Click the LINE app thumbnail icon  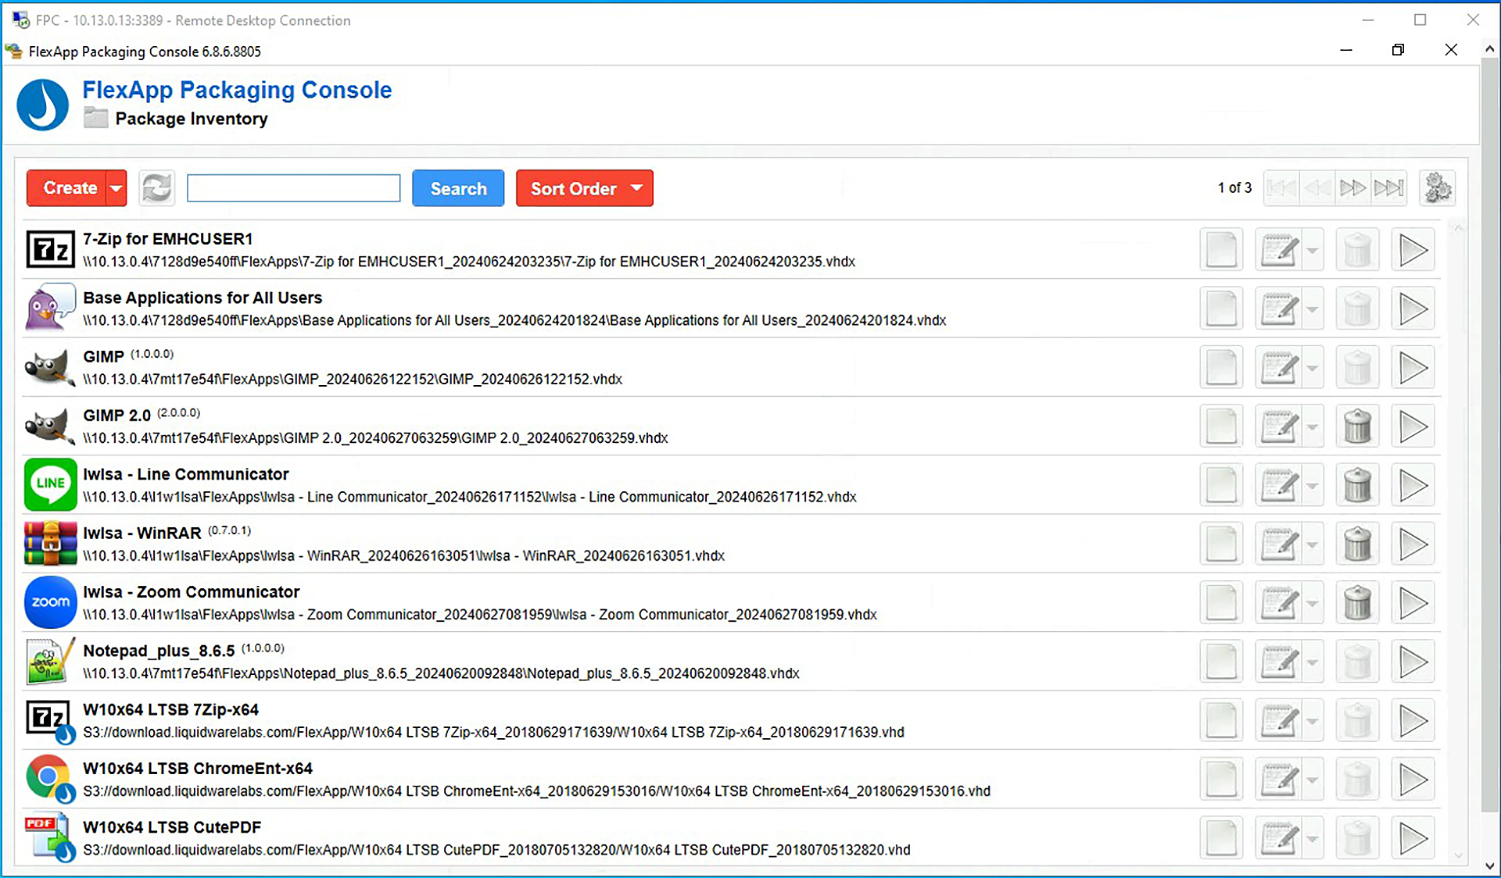(x=50, y=484)
